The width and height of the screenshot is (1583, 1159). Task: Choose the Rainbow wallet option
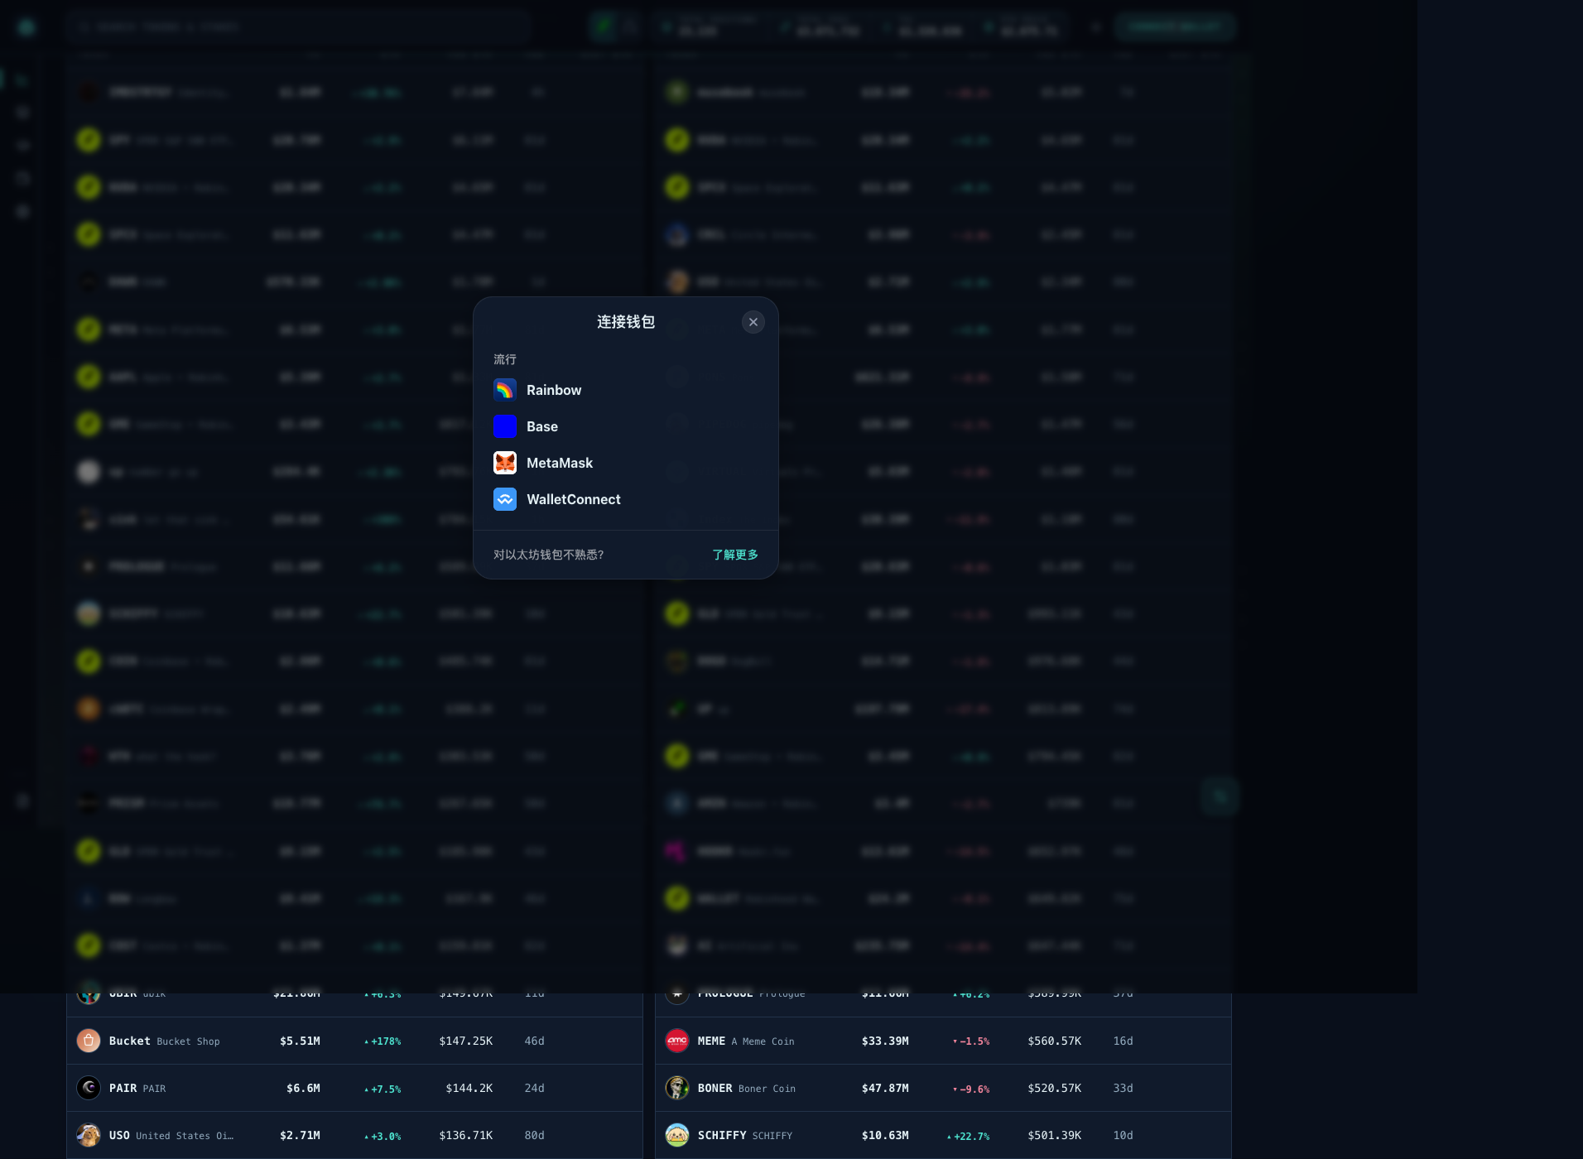coord(625,390)
